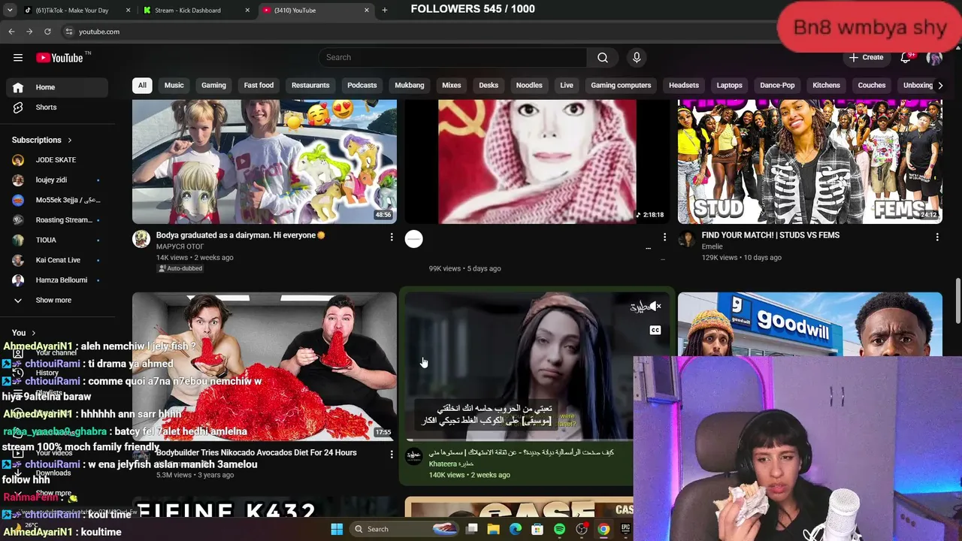Select the (3410) YouTube tab
Viewport: 962px width, 541px height.
pyautogui.click(x=316, y=11)
